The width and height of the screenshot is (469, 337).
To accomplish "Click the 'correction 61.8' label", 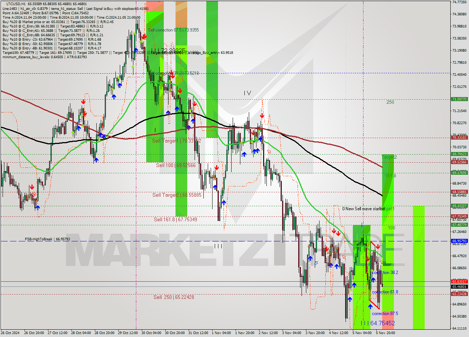I will click(x=385, y=292).
